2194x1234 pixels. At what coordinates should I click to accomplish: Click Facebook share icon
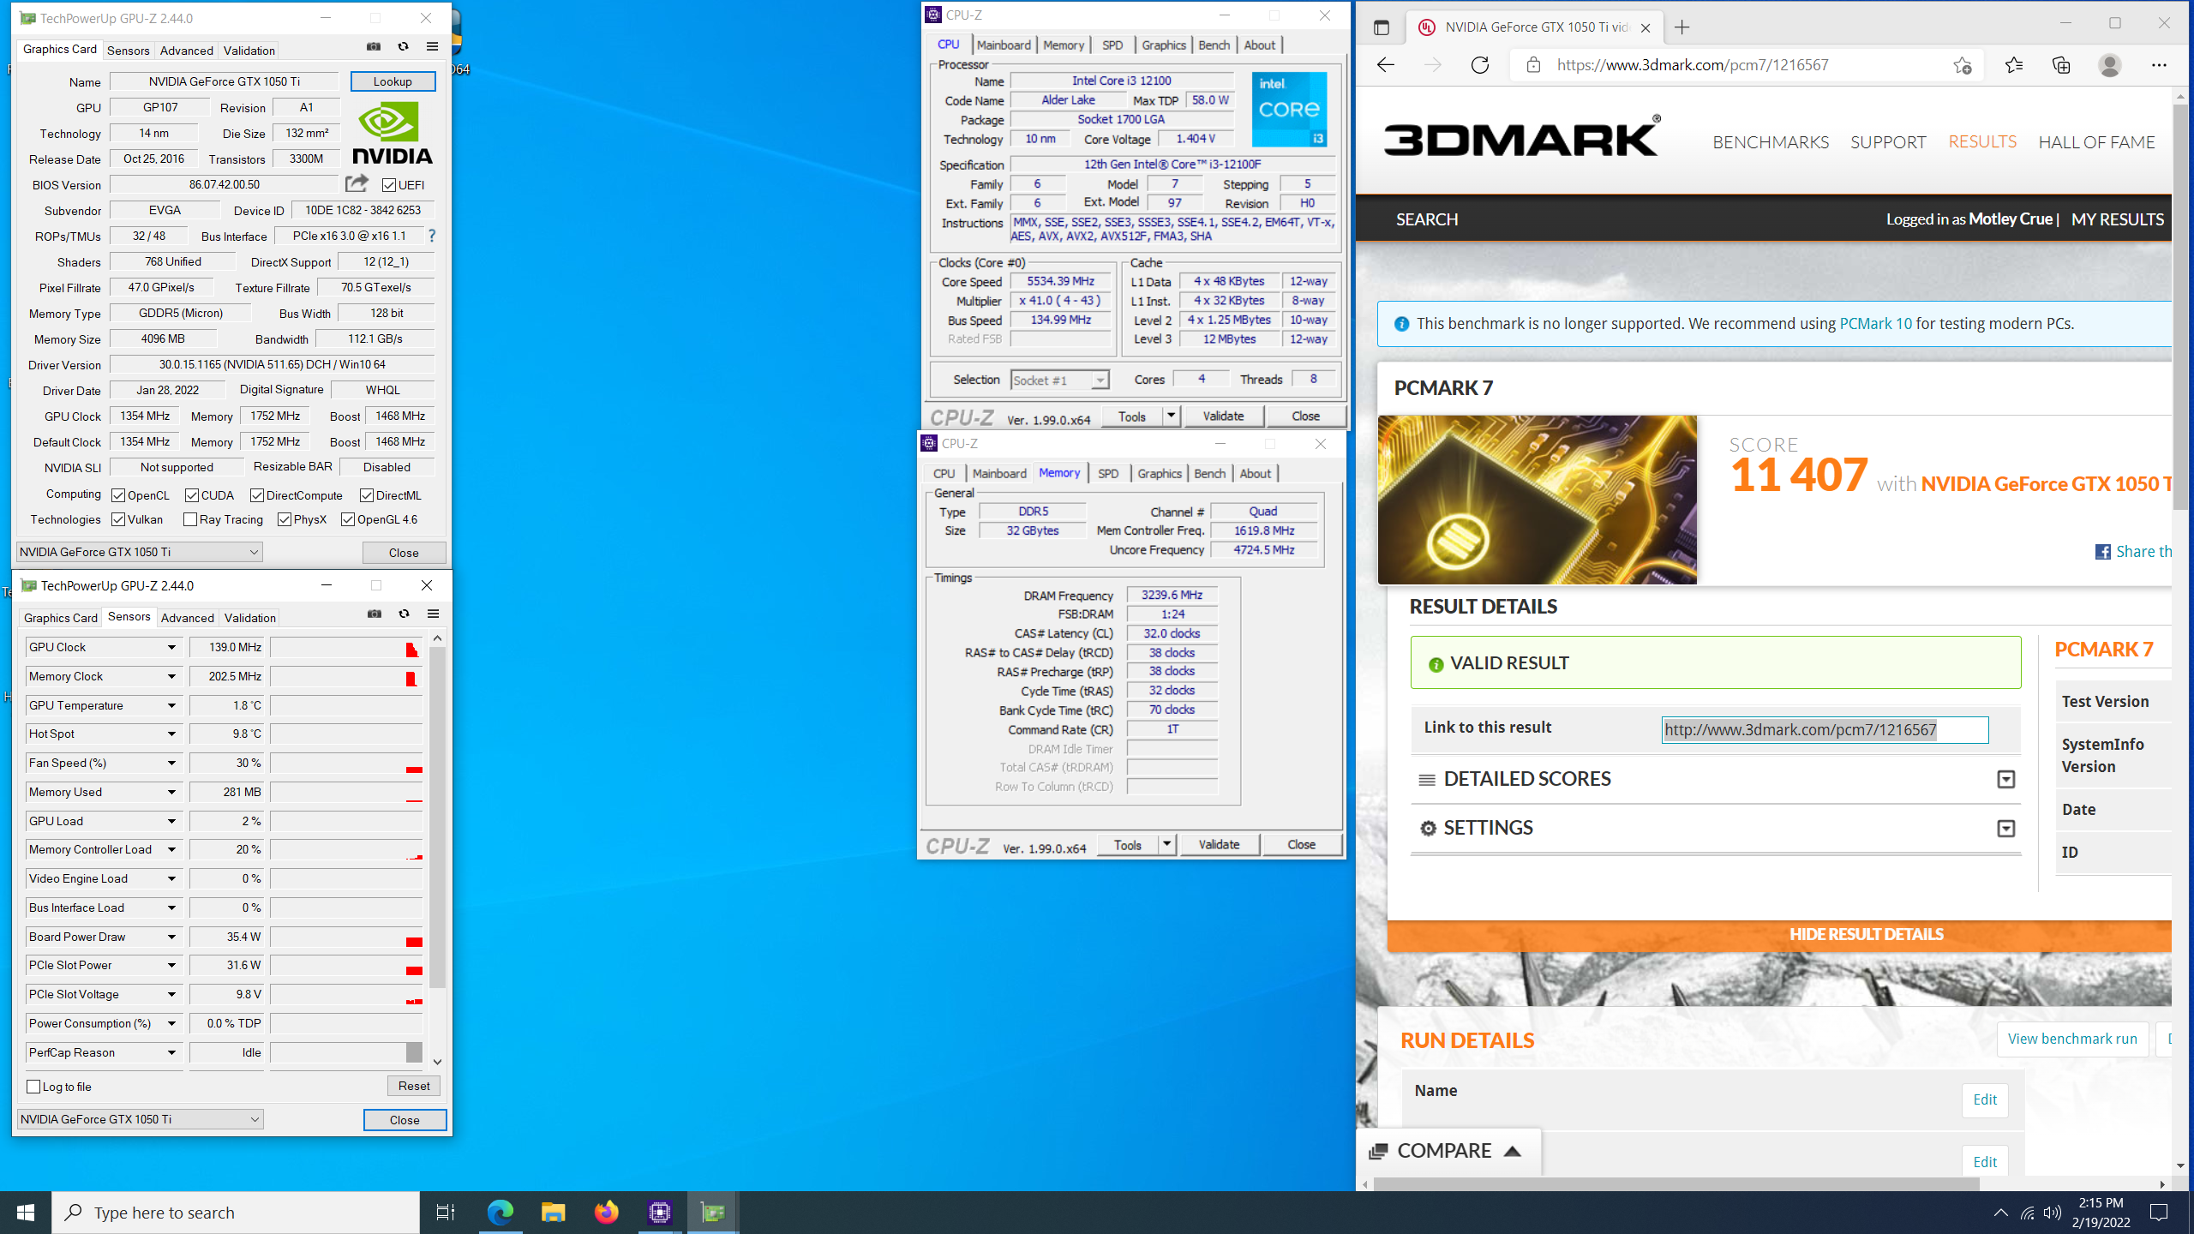[2103, 552]
